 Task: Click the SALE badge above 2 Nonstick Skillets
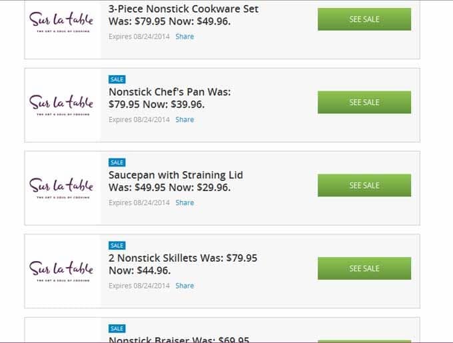[x=117, y=246]
